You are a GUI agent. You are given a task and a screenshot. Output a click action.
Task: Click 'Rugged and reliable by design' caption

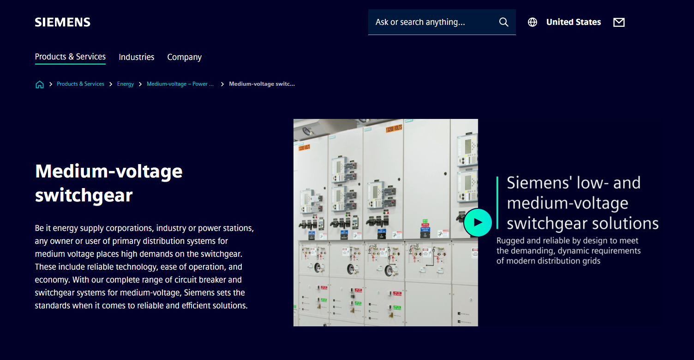pyautogui.click(x=568, y=251)
